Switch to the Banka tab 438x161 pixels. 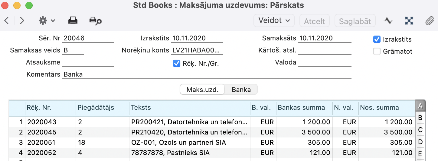pos(241,90)
